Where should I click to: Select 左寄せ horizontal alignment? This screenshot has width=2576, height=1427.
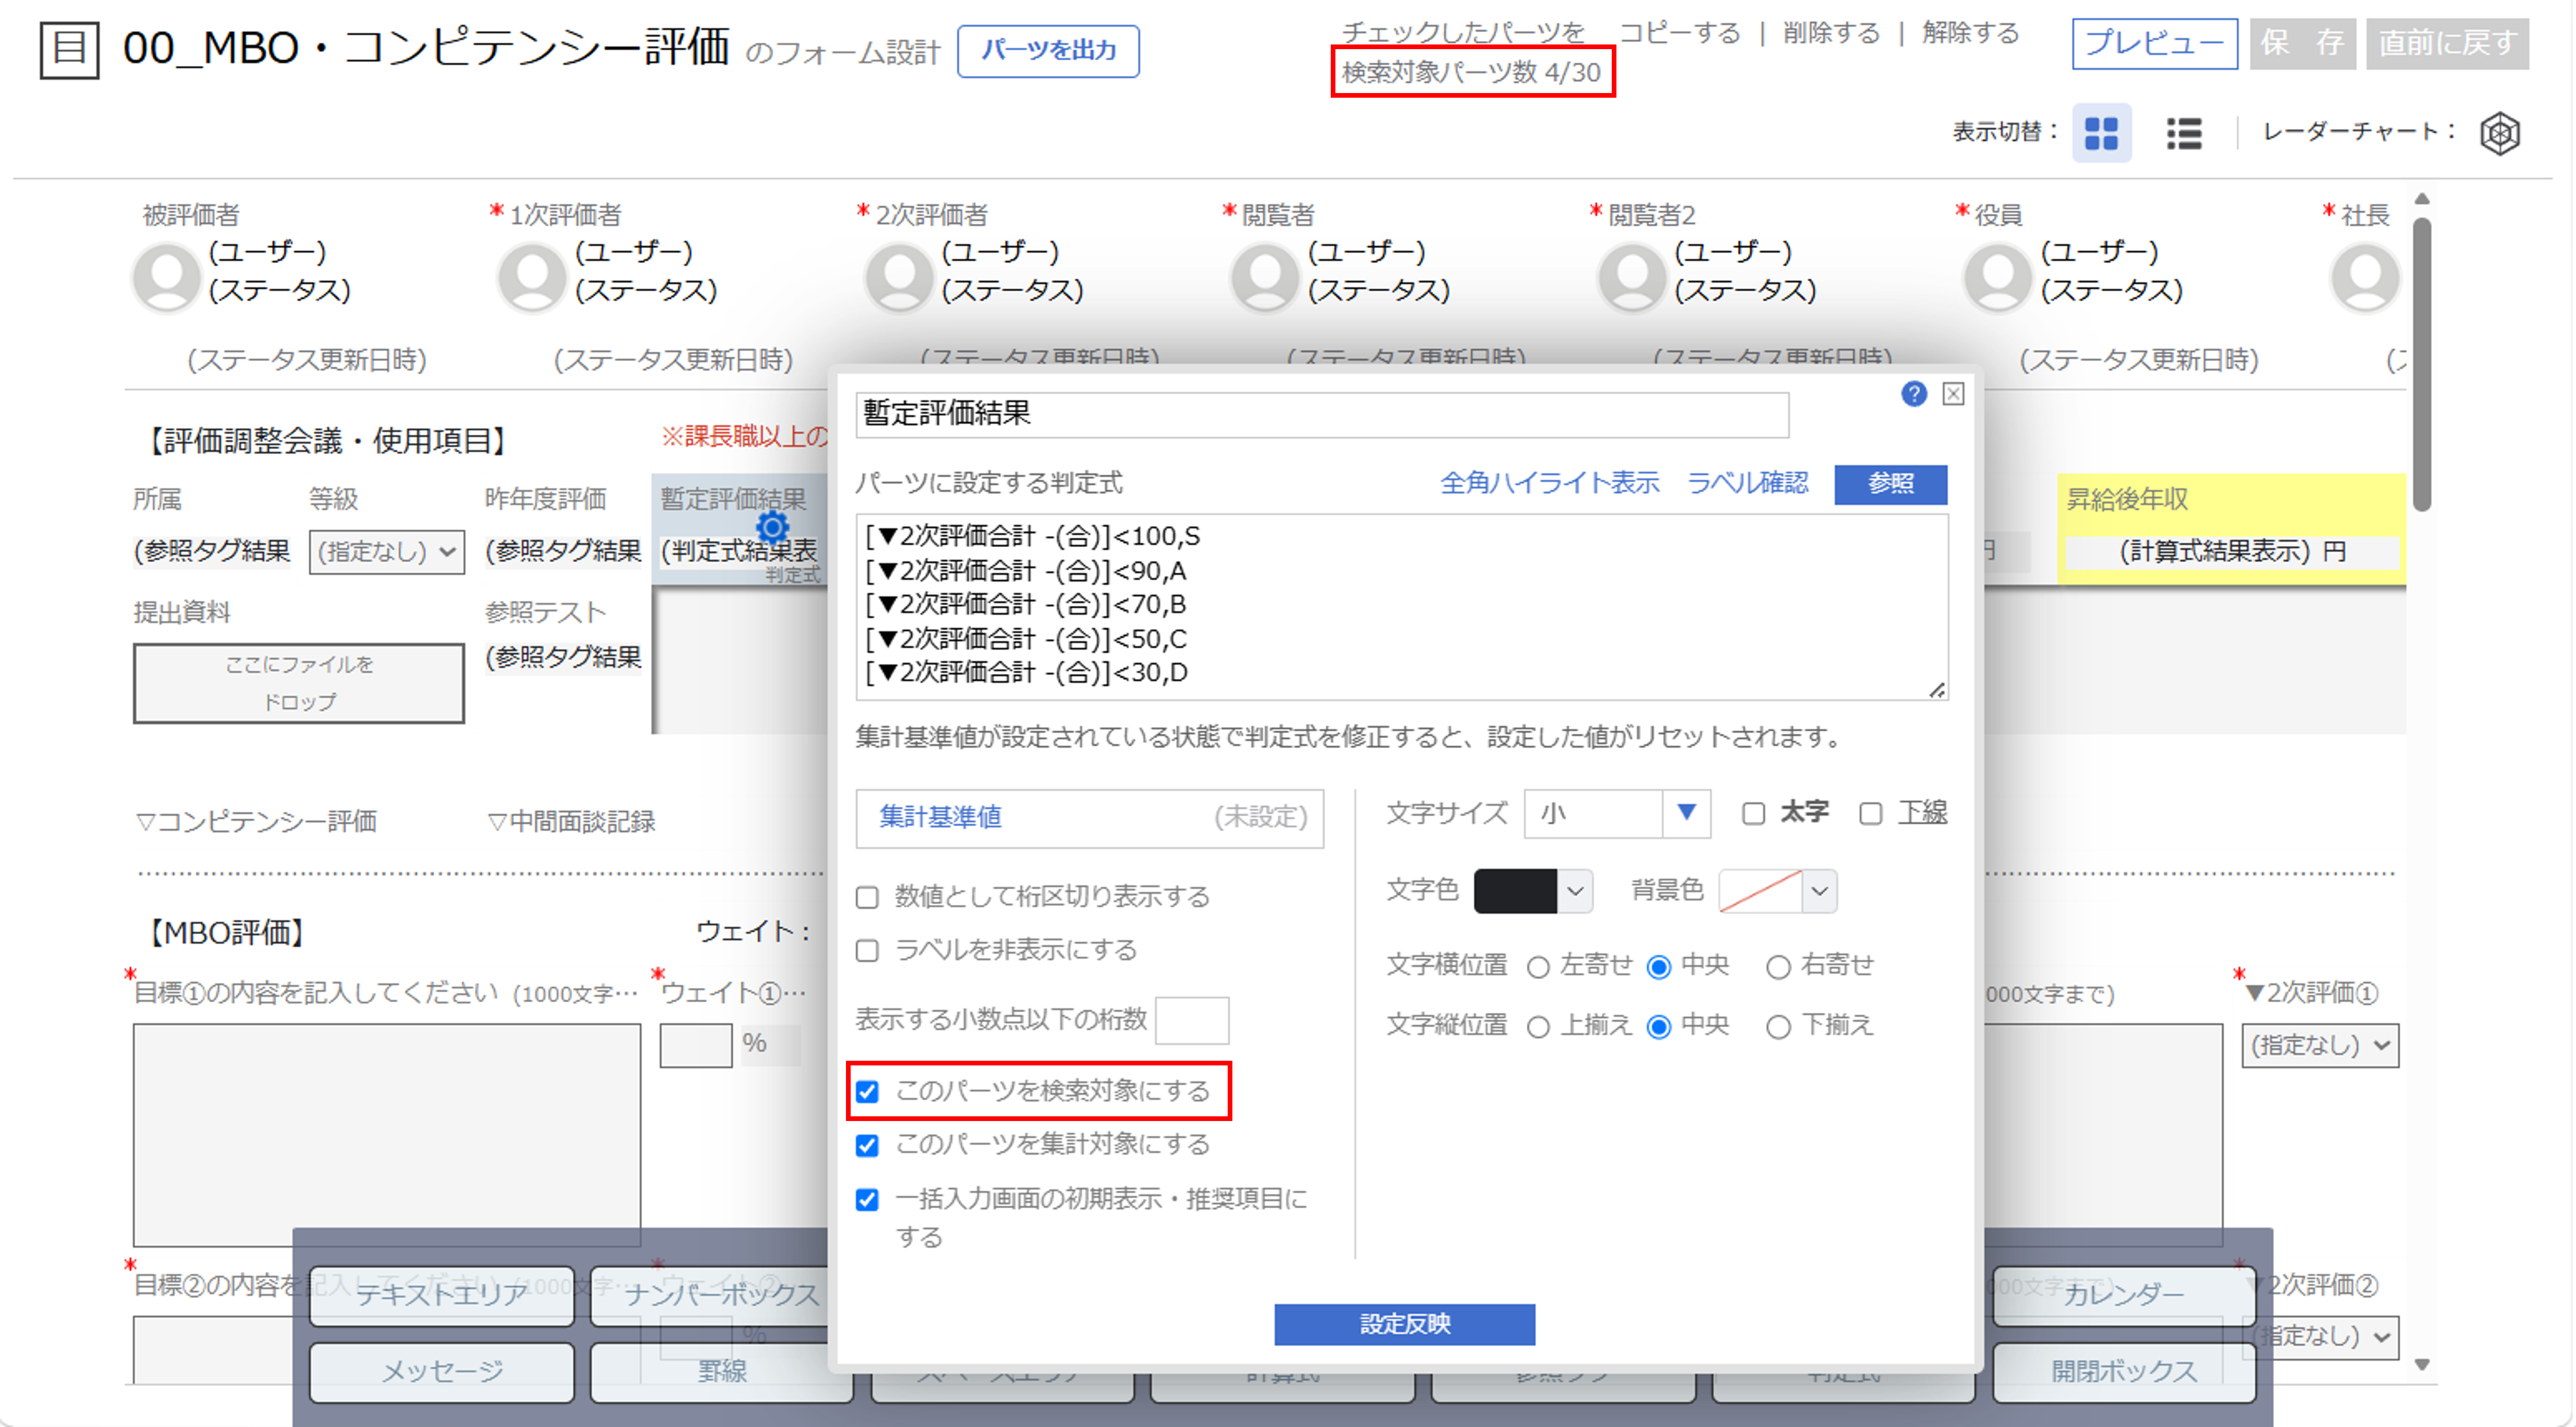tap(1538, 967)
